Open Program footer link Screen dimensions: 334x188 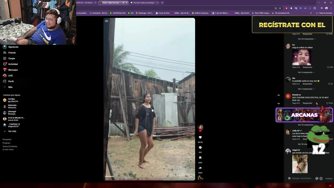[x=7, y=143]
